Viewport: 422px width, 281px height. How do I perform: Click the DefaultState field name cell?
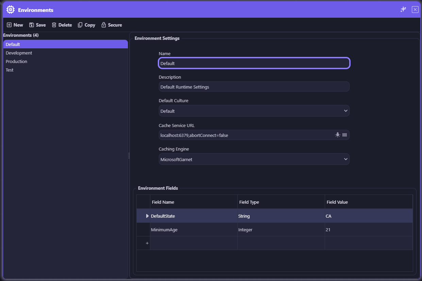tap(194, 216)
